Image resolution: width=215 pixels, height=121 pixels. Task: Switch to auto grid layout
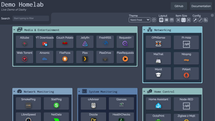pos(161,20)
